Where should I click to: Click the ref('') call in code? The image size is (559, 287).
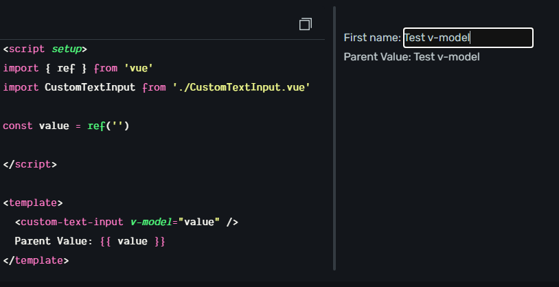[108, 126]
